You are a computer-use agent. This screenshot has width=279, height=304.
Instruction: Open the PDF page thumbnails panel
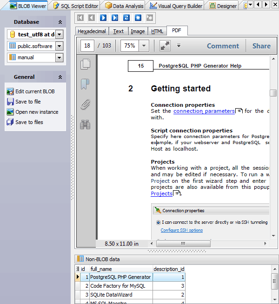tap(85, 64)
